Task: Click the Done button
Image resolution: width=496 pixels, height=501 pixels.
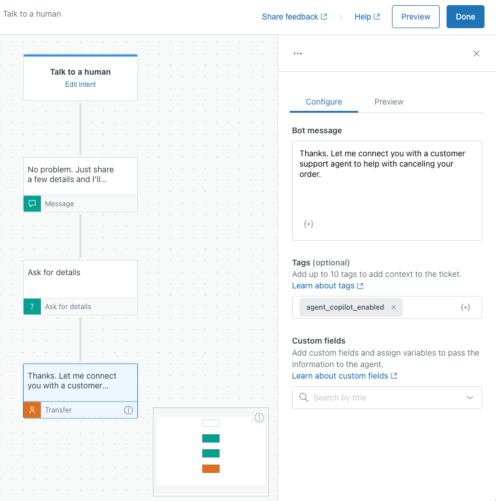Action: click(465, 17)
